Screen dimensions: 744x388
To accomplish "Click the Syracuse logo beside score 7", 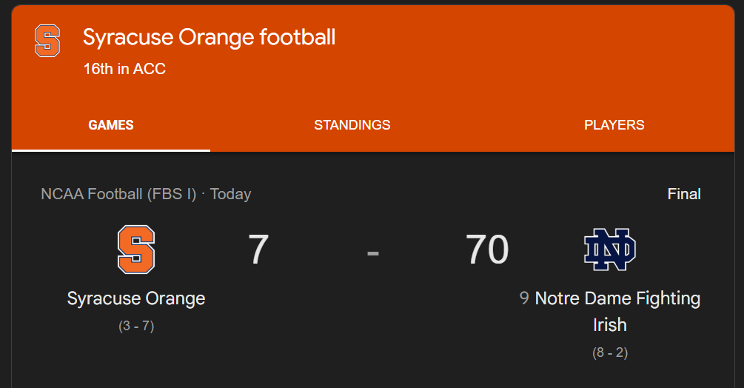I will (136, 250).
